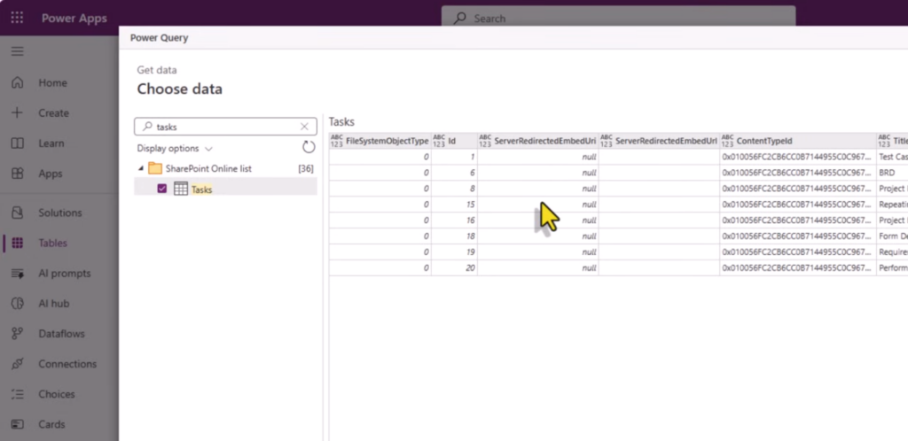Viewport: 908px width, 441px height.
Task: Open Learn in the sidebar
Action: pyautogui.click(x=51, y=143)
